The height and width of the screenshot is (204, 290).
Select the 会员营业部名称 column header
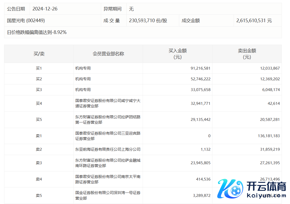tap(108, 54)
